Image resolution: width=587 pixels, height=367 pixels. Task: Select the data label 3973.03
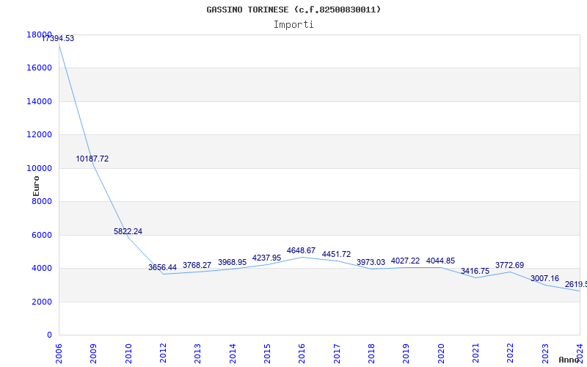371,262
